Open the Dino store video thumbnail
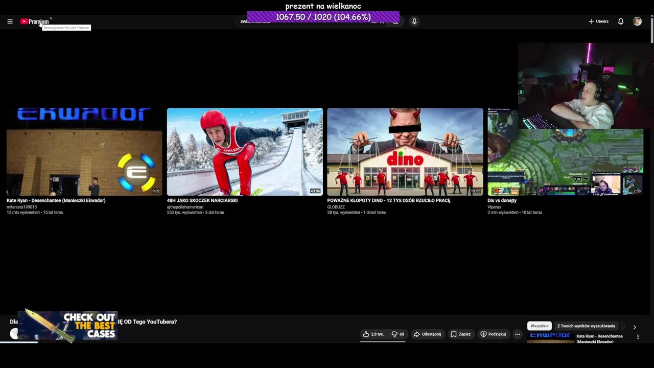The height and width of the screenshot is (368, 654). click(x=405, y=152)
